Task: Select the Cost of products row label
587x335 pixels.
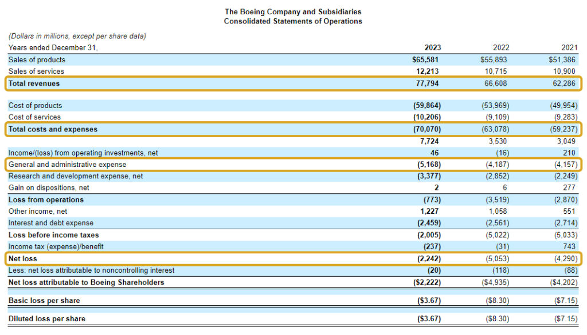Action: 35,106
